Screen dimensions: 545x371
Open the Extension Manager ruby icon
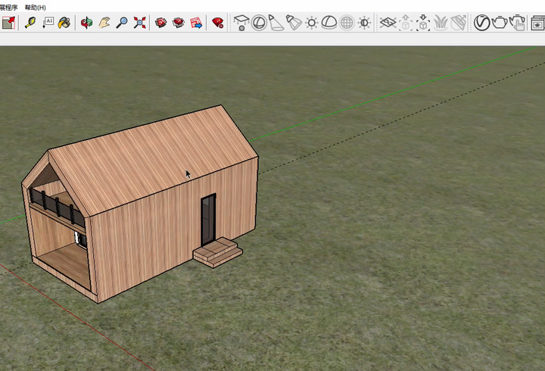(x=218, y=23)
